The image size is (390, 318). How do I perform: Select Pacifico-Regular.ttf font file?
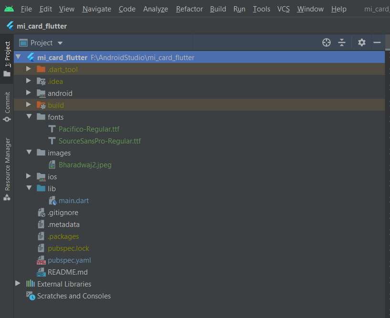pos(89,129)
